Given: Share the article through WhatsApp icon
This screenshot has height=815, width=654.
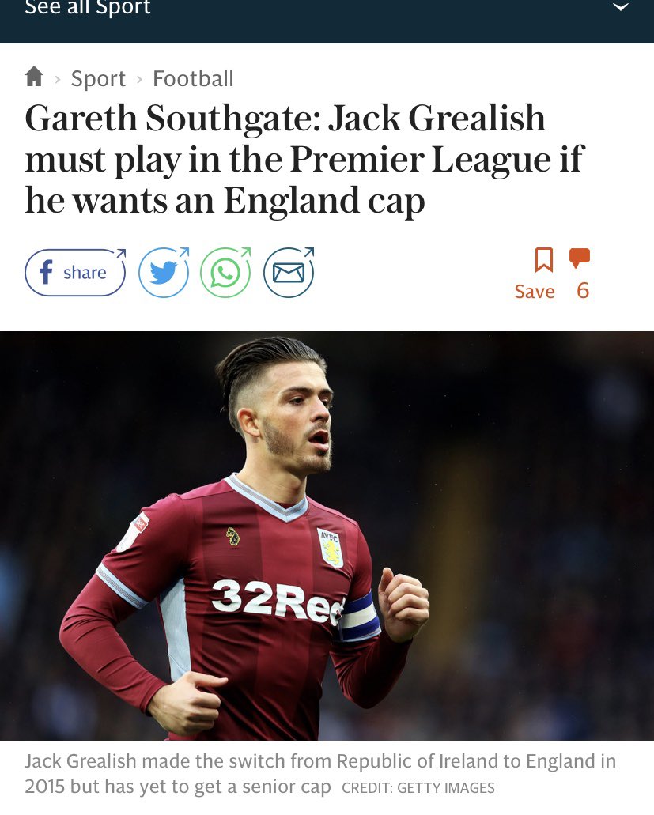Looking at the screenshot, I should (x=225, y=273).
